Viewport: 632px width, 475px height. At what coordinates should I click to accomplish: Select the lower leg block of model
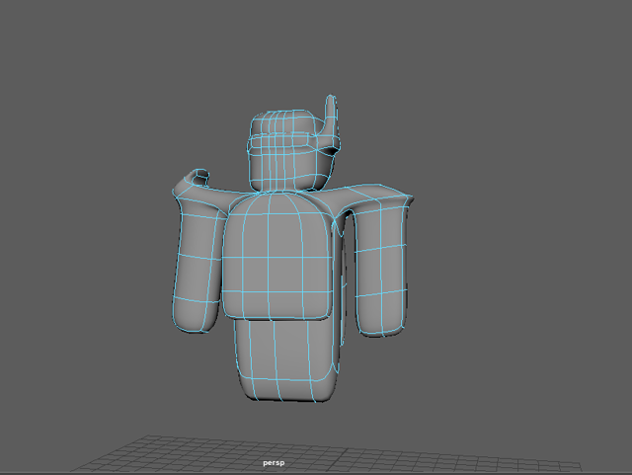click(286, 359)
